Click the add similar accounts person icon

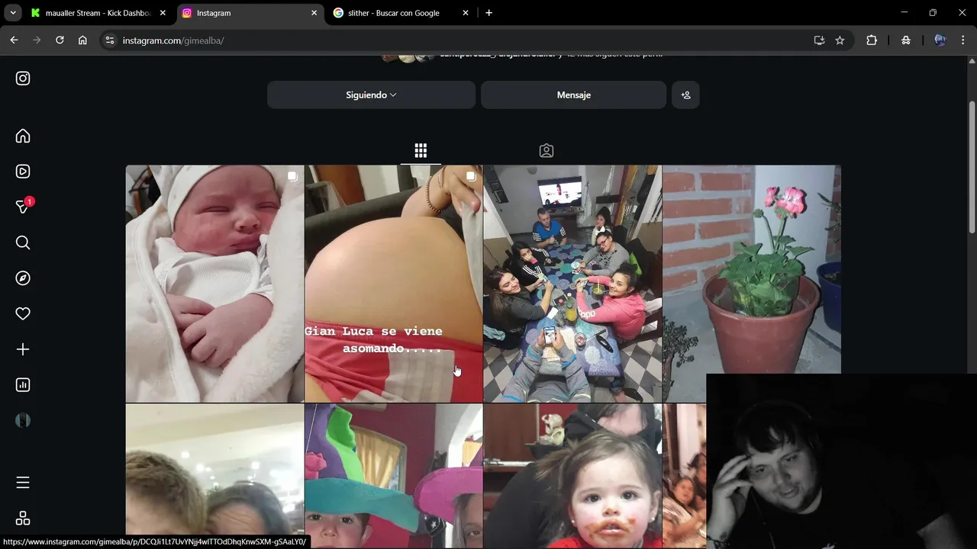coord(685,95)
